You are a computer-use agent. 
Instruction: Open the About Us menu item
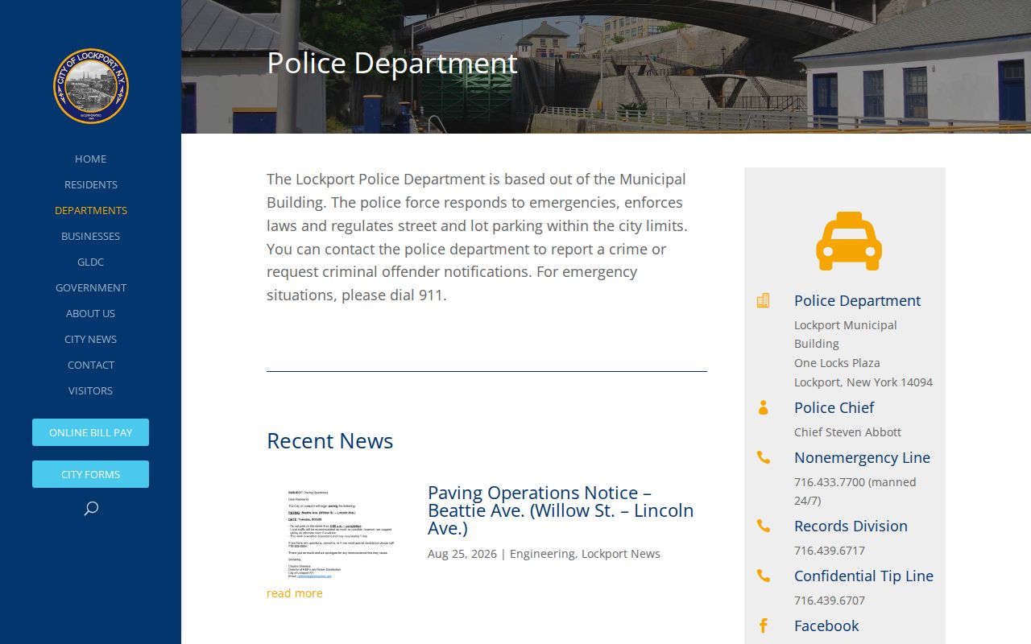click(x=90, y=313)
